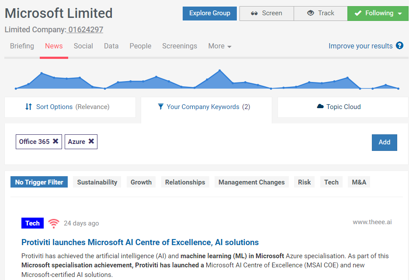Image resolution: width=409 pixels, height=280 pixels.
Task: Open Your Company Keywords panel
Action: click(x=206, y=107)
